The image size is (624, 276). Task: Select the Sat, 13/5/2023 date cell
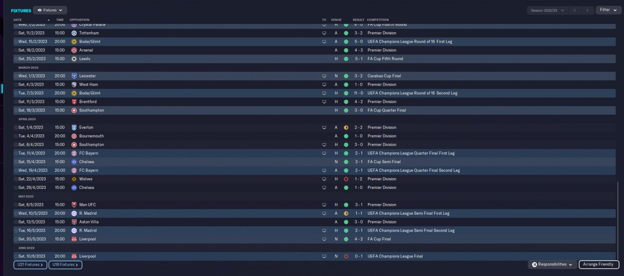(x=32, y=222)
